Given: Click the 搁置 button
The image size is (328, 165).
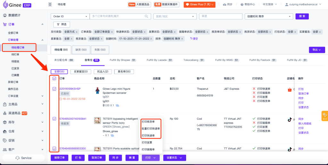Looking at the screenshot, I should point(132,158).
